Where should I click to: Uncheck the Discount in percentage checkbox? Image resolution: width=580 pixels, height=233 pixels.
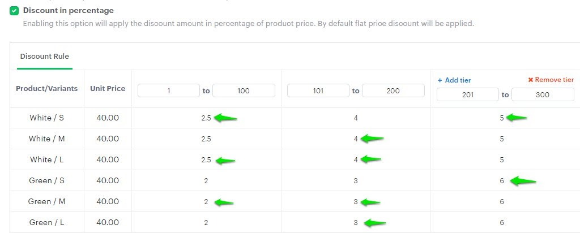coord(15,11)
